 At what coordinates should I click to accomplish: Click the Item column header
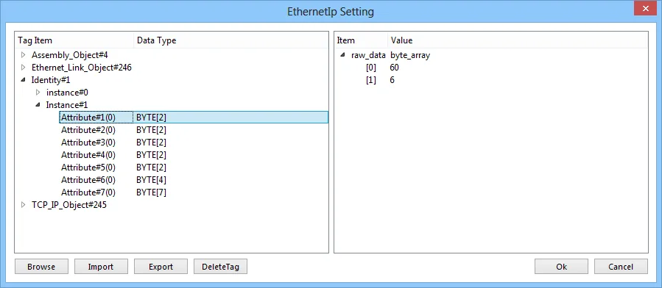click(361, 40)
